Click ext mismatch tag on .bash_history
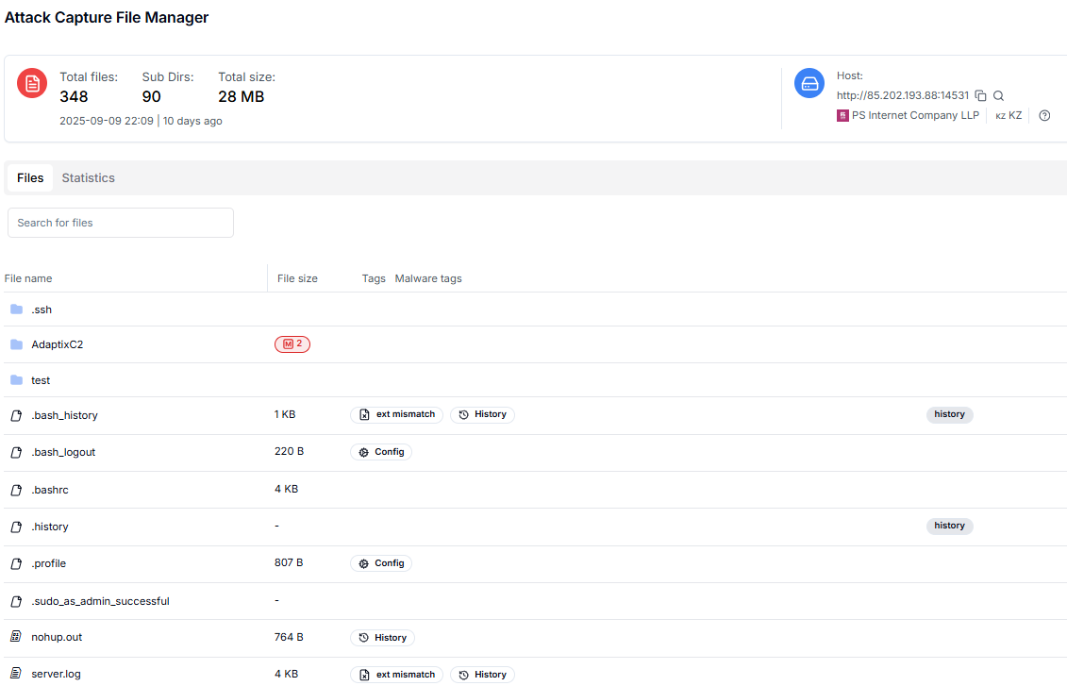 pyautogui.click(x=397, y=415)
